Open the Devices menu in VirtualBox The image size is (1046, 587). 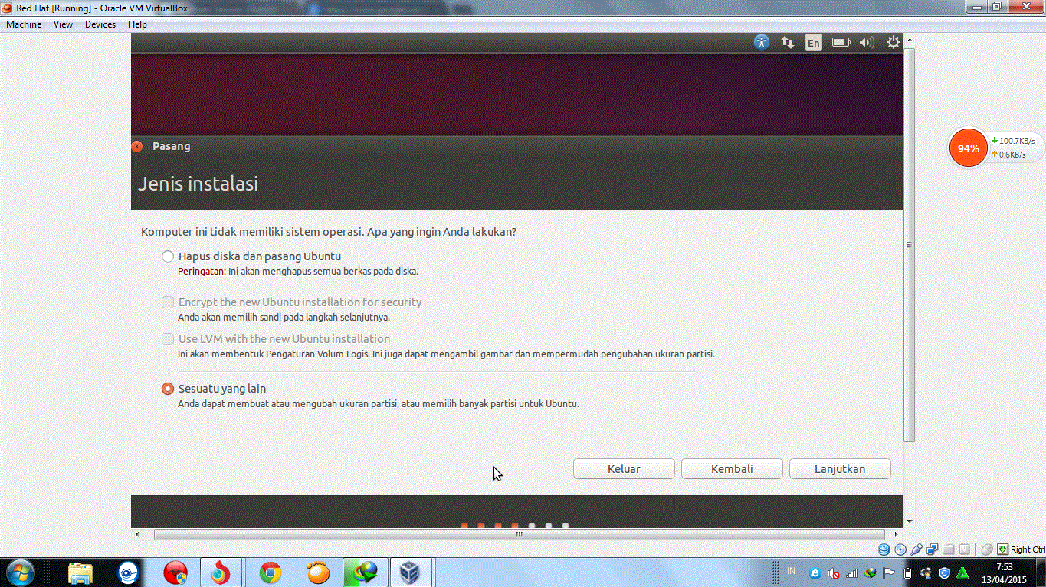(x=100, y=24)
